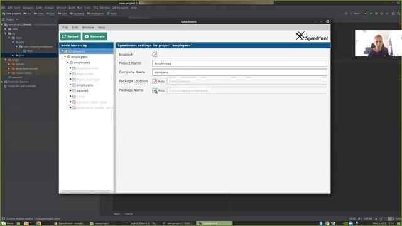Expand the first greyed-out table under employees schema

point(70,68)
